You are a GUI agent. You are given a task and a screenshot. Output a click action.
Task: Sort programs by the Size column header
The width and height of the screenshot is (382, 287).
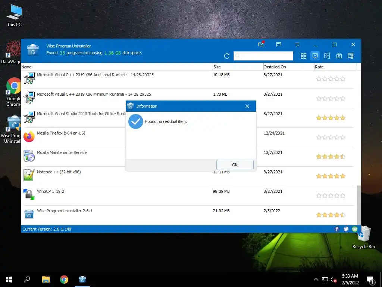[238, 67]
